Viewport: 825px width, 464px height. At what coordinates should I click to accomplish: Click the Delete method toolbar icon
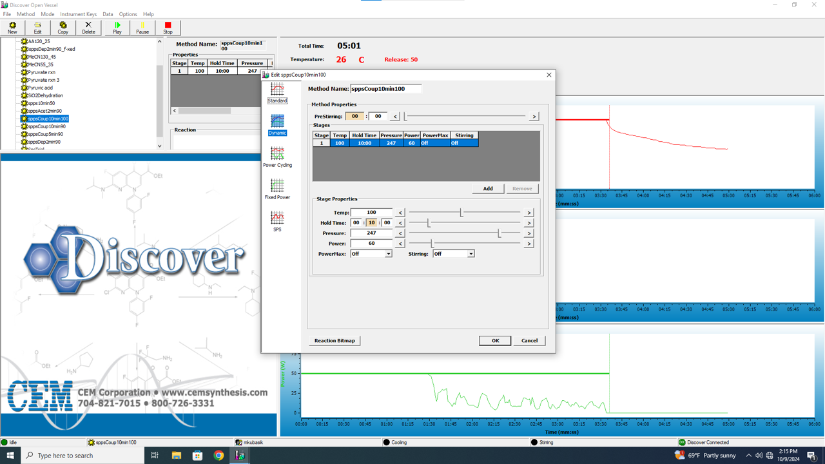click(x=88, y=27)
